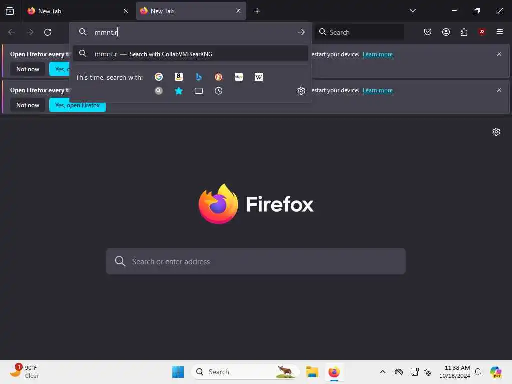The height and width of the screenshot is (384, 512).
Task: Open Copilot preview icon in taskbar
Action: (496, 372)
